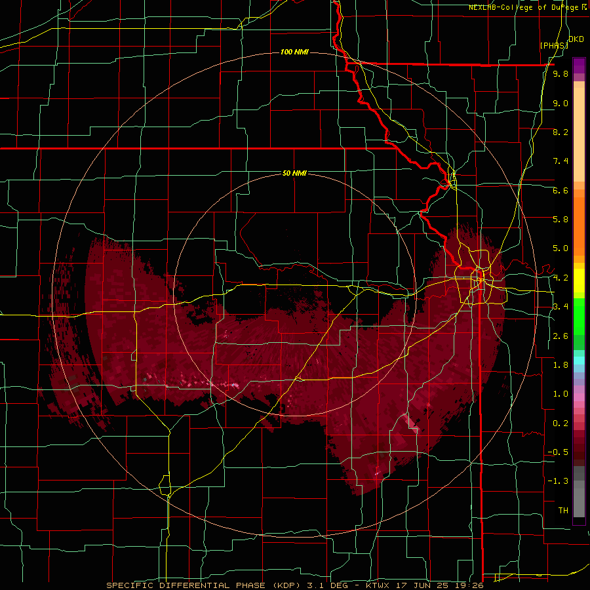
Task: Click the 8.2 legend value
Action: [560, 132]
